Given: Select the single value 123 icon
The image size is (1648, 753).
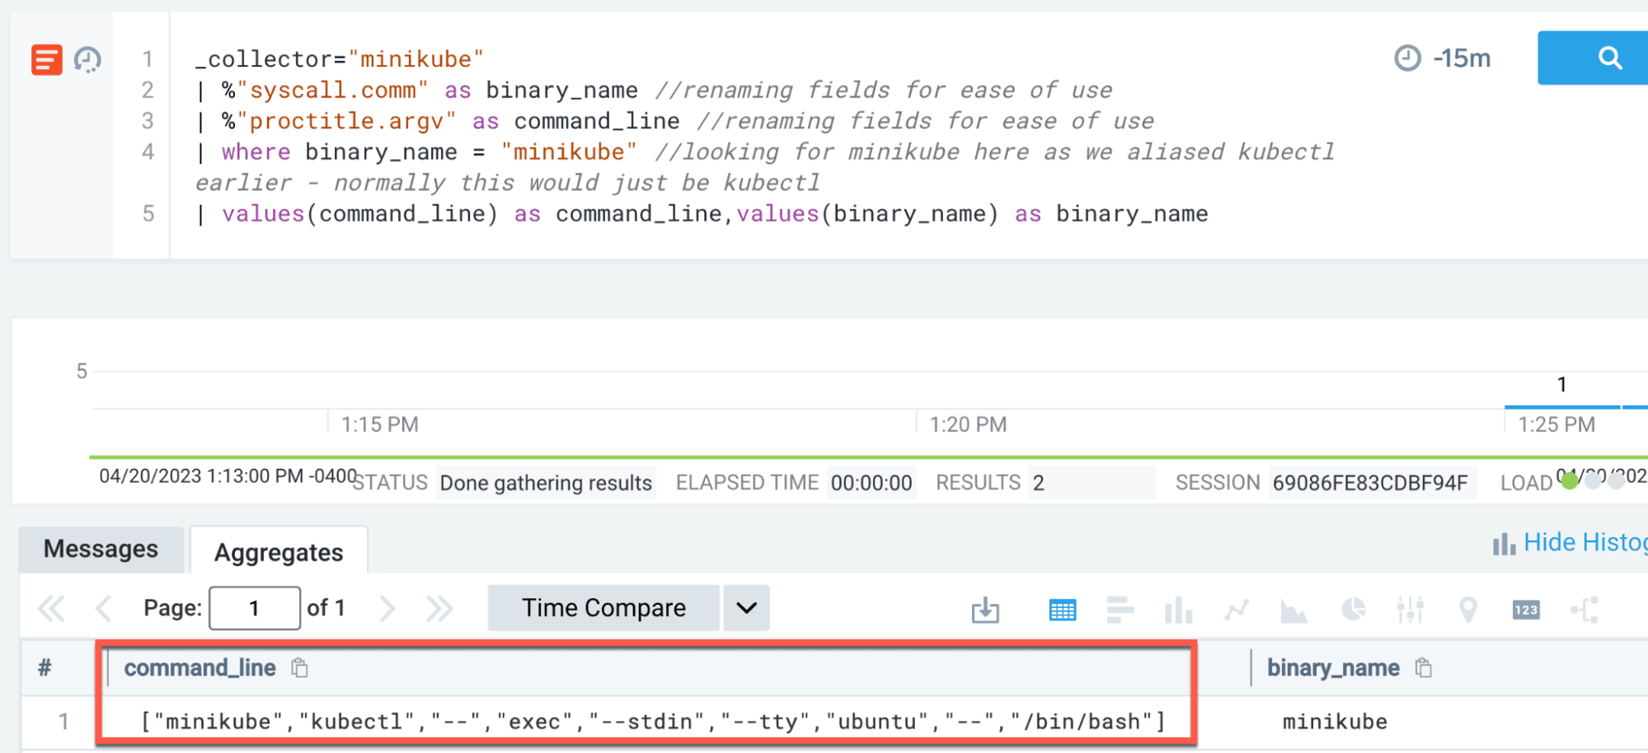Looking at the screenshot, I should (1526, 610).
